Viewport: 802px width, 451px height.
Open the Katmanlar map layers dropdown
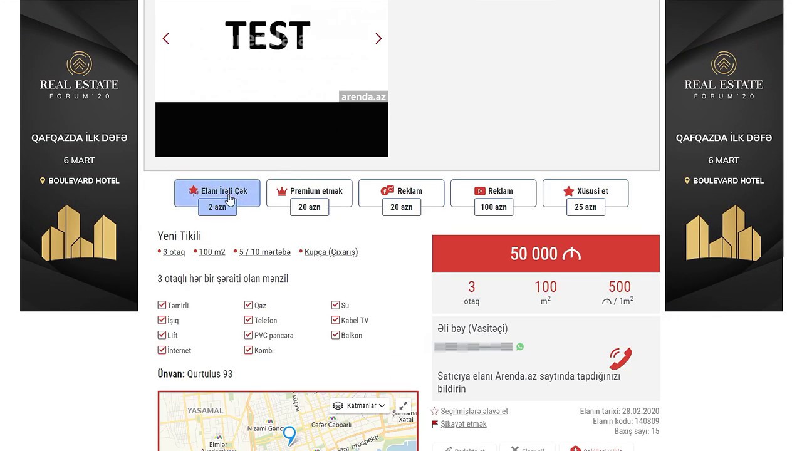[x=360, y=405]
